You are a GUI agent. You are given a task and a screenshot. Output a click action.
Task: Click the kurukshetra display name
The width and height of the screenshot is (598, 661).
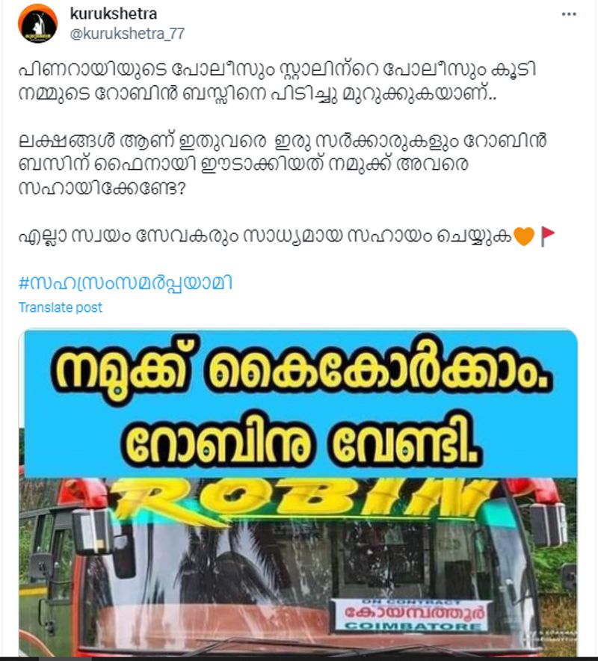(x=114, y=13)
